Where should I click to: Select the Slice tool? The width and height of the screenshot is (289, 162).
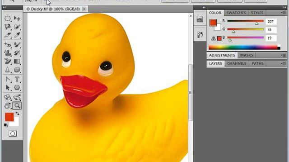point(8,35)
